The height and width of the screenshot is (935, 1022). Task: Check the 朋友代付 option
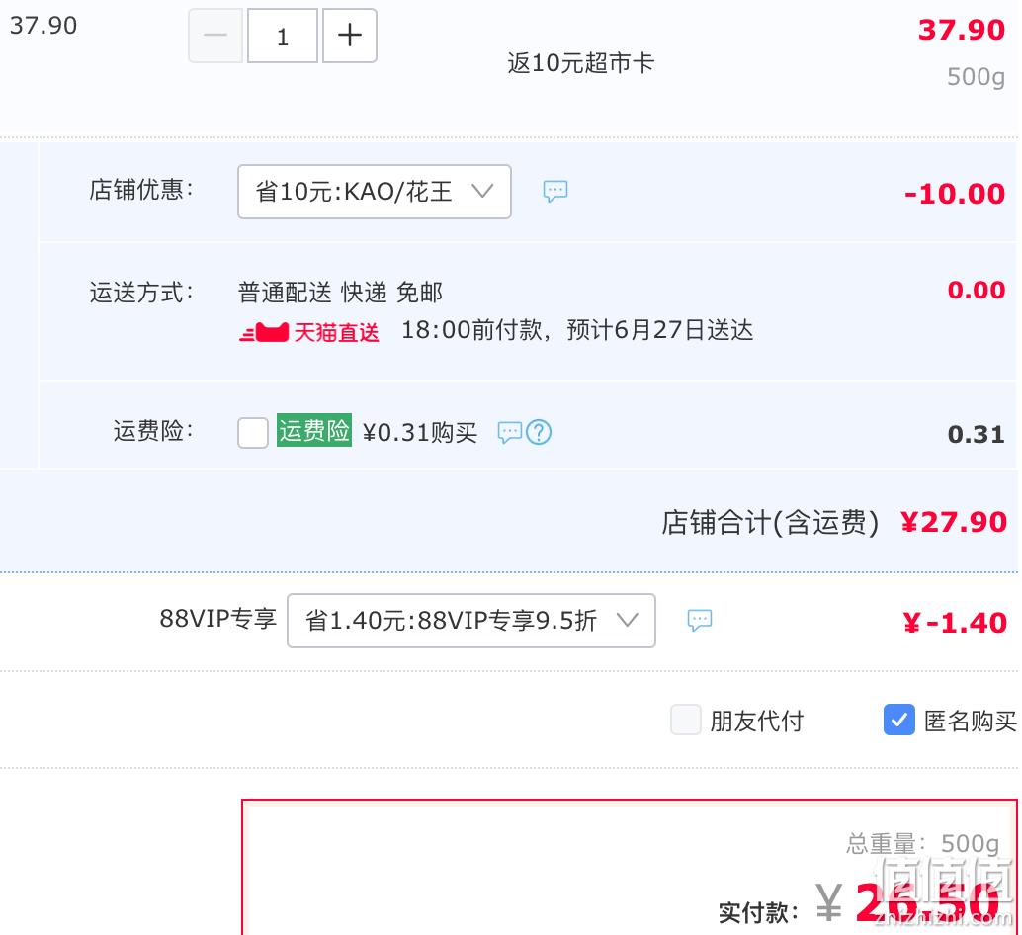[x=686, y=720]
